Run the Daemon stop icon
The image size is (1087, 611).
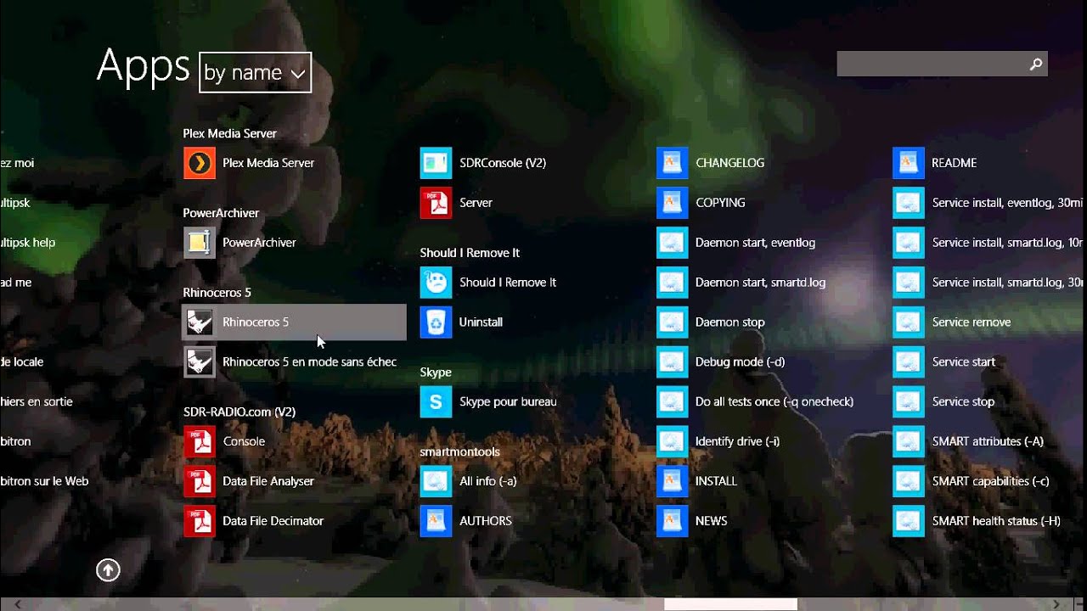point(672,322)
